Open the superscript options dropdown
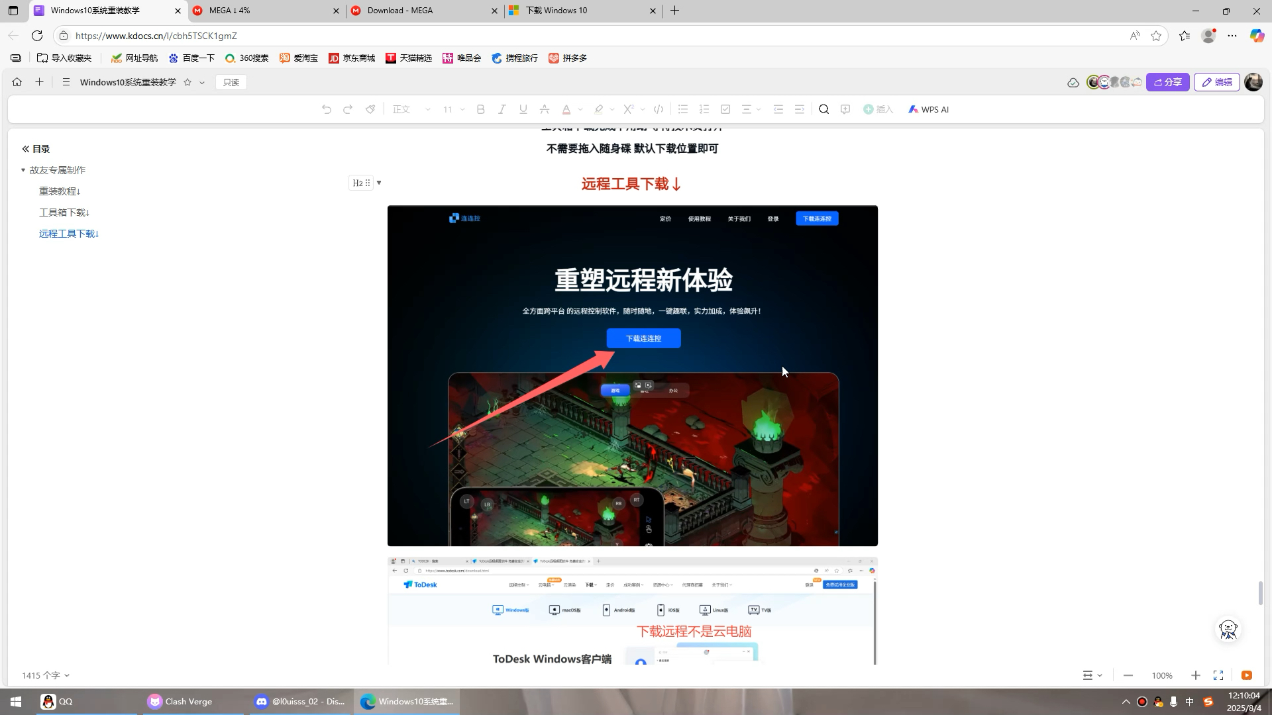The image size is (1272, 715). pyautogui.click(x=643, y=109)
